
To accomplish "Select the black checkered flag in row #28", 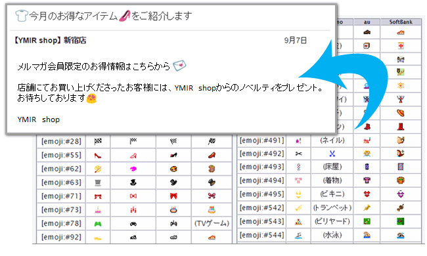I will tap(98, 141).
